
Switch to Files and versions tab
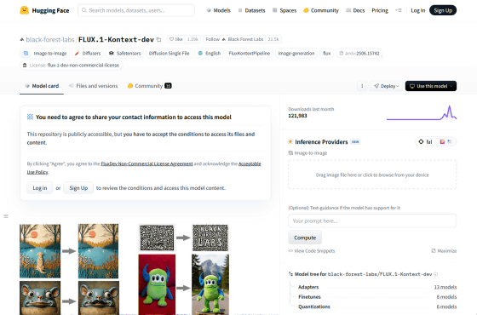pyautogui.click(x=93, y=86)
